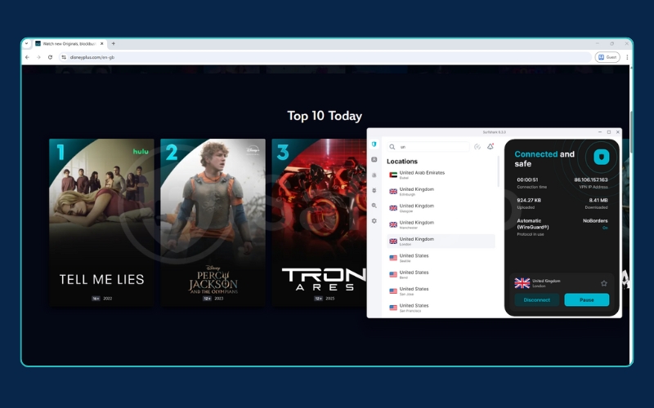Open a new Chrome tab
The image size is (654, 408).
coord(113,43)
